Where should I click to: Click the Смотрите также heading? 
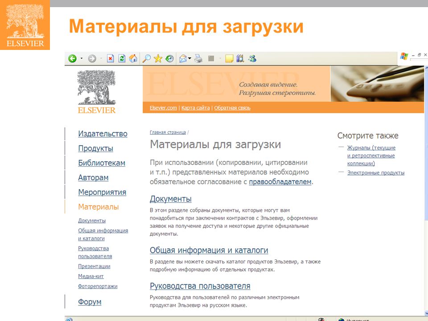(x=368, y=136)
